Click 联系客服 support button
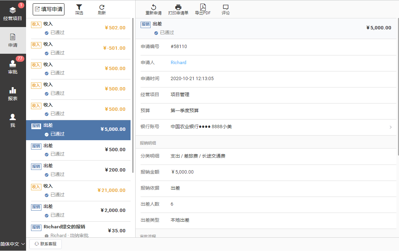399x251 pixels. pyautogui.click(x=45, y=244)
